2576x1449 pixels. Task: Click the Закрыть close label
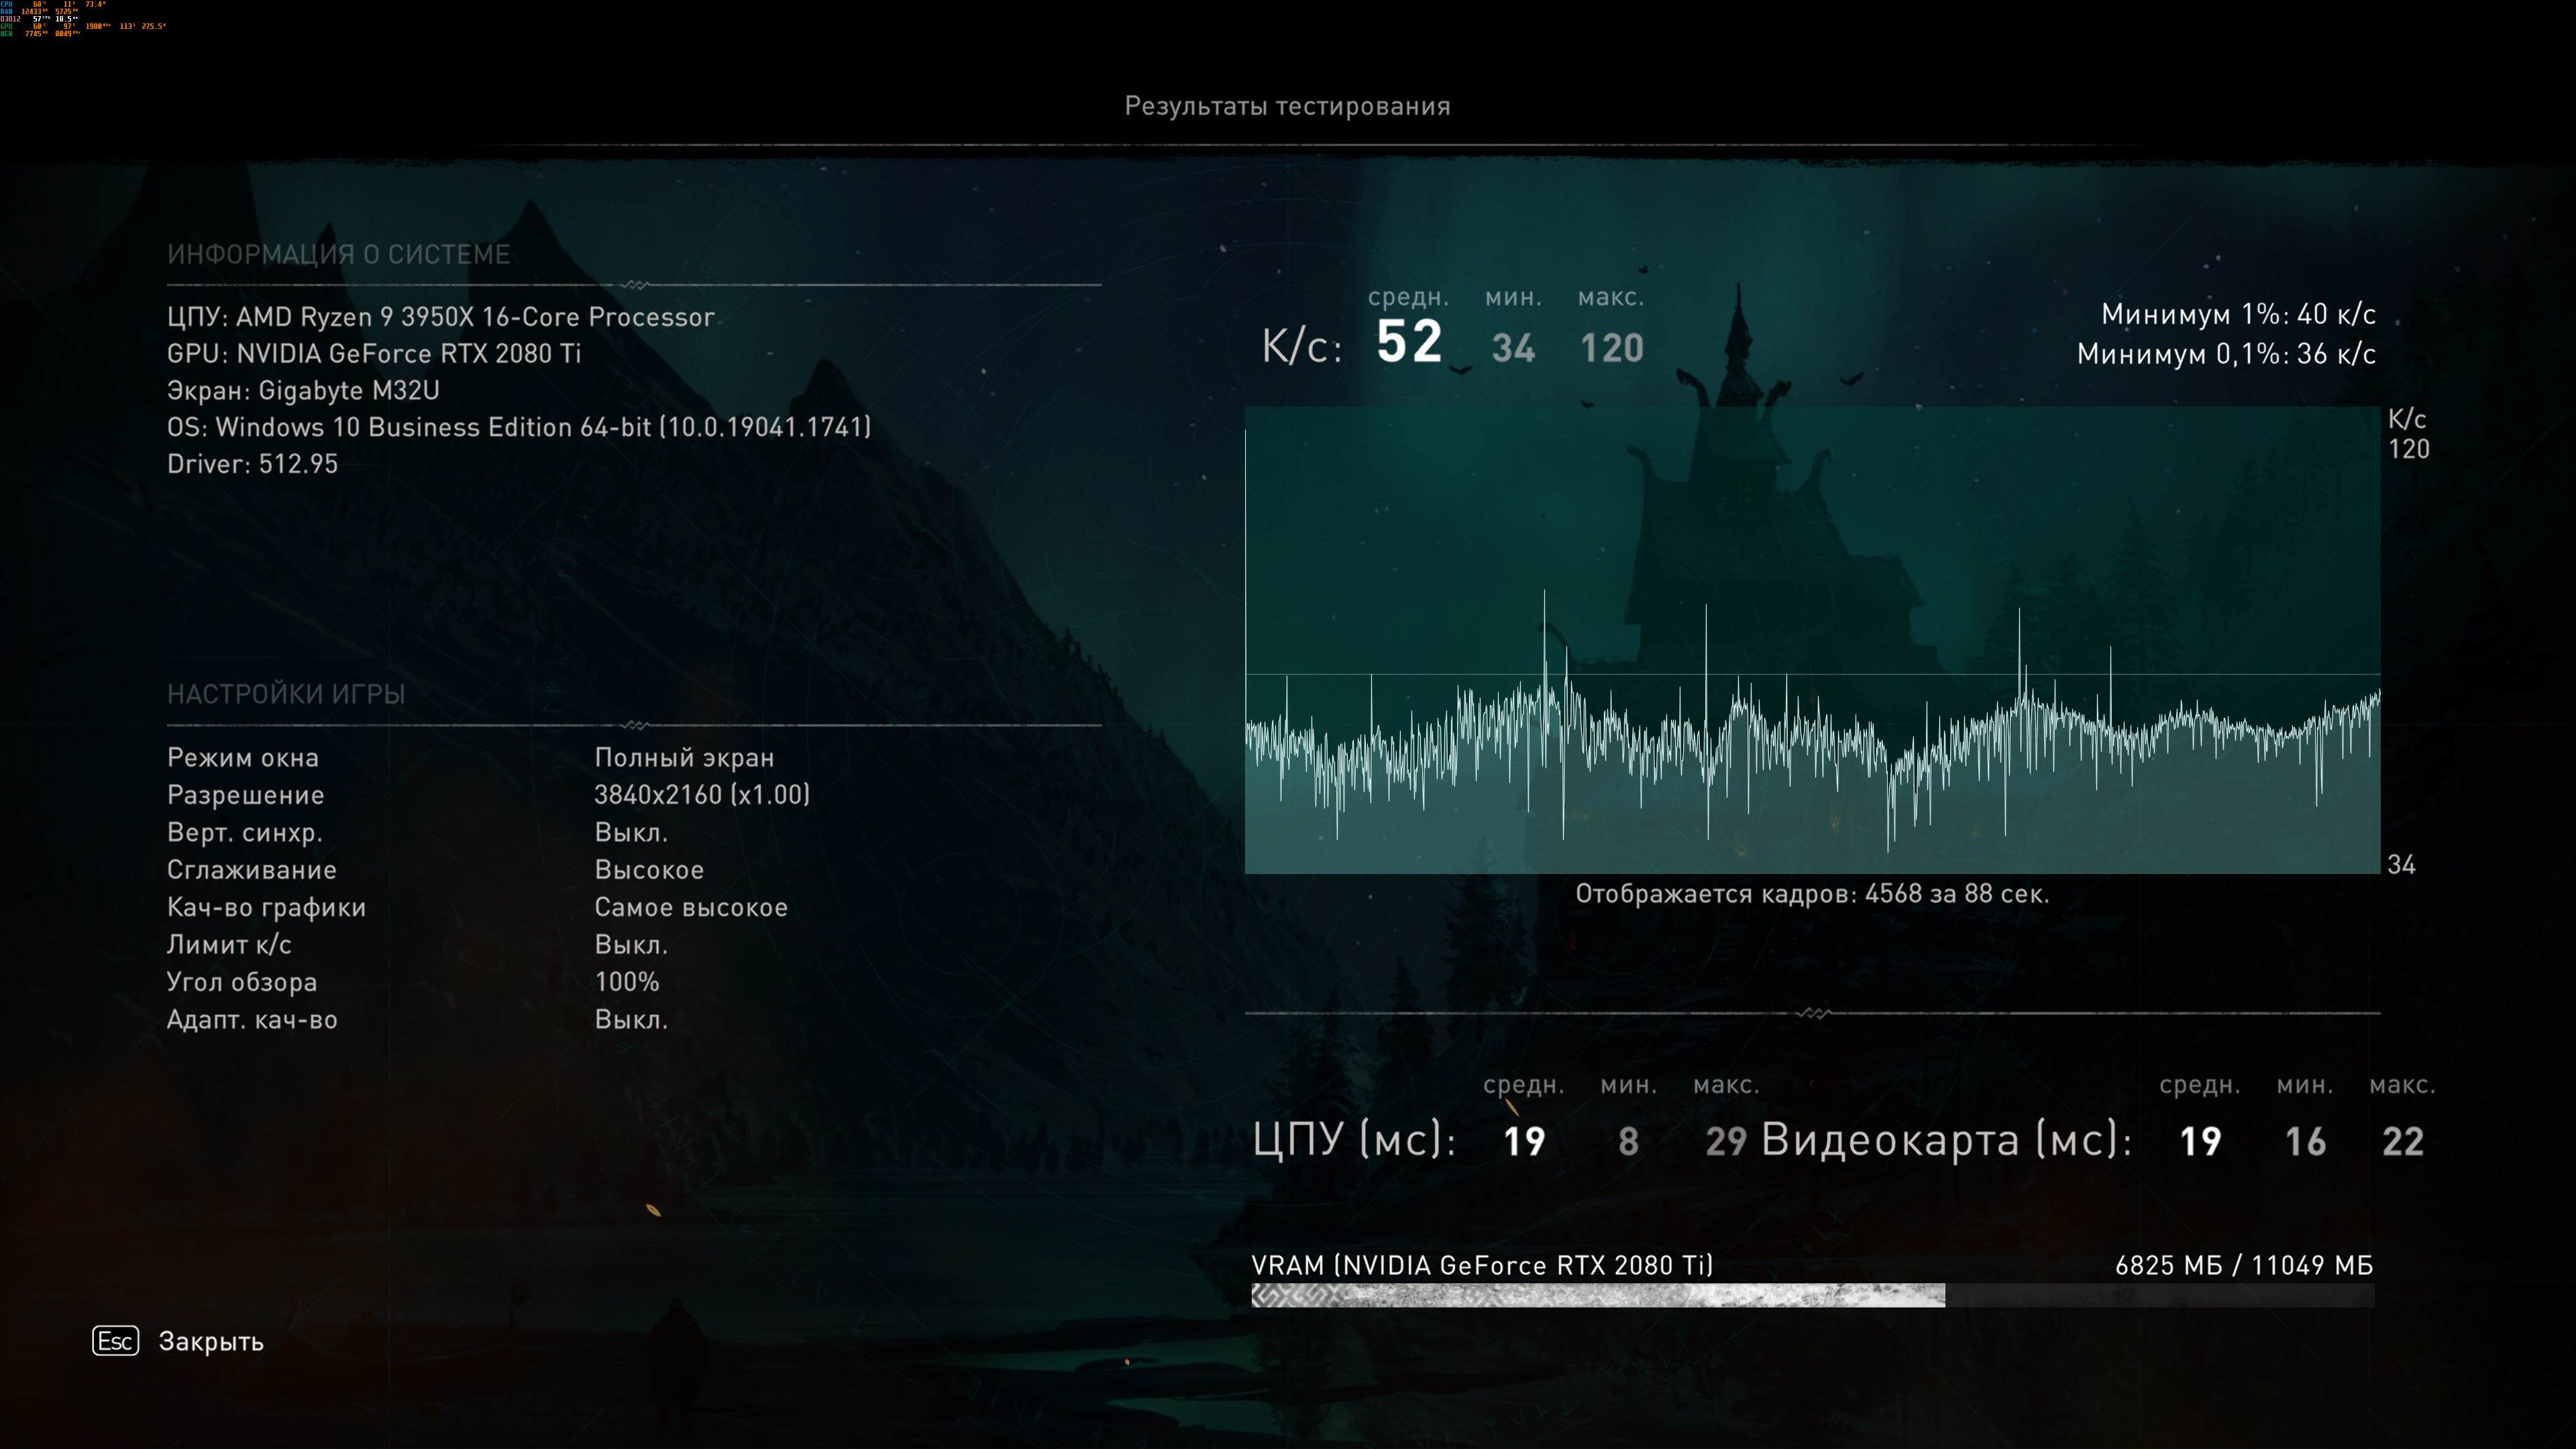click(x=211, y=1342)
